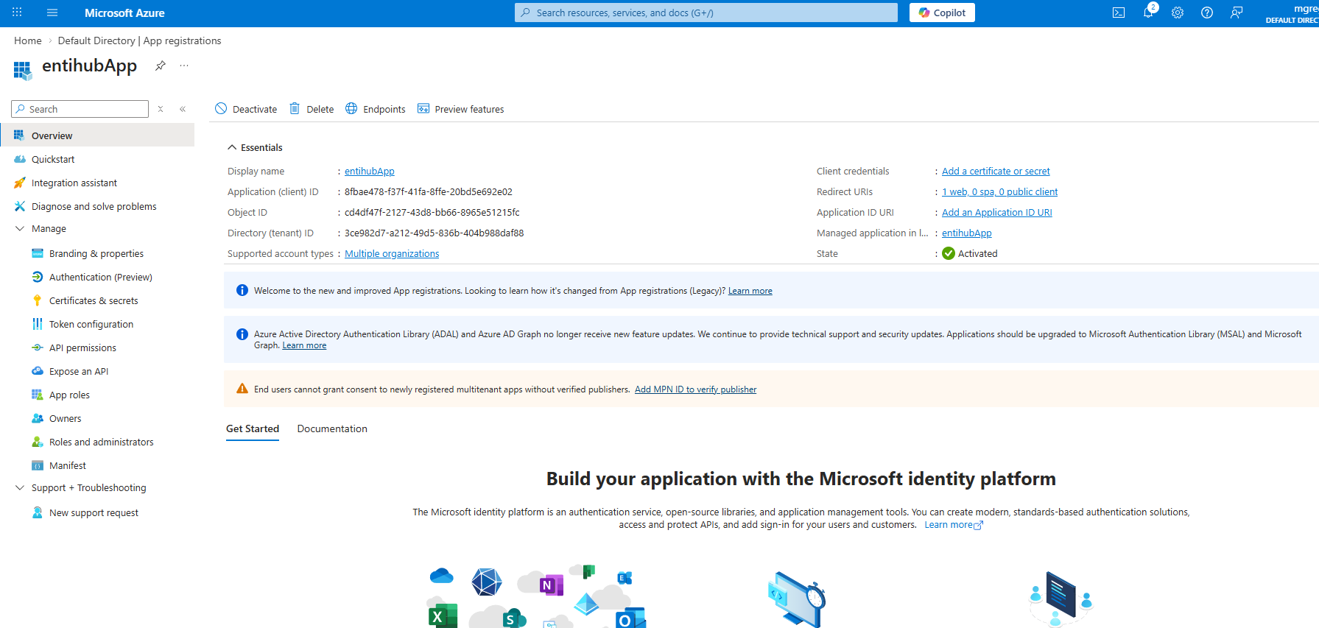
Task: Open the account menu at top right
Action: (1292, 13)
